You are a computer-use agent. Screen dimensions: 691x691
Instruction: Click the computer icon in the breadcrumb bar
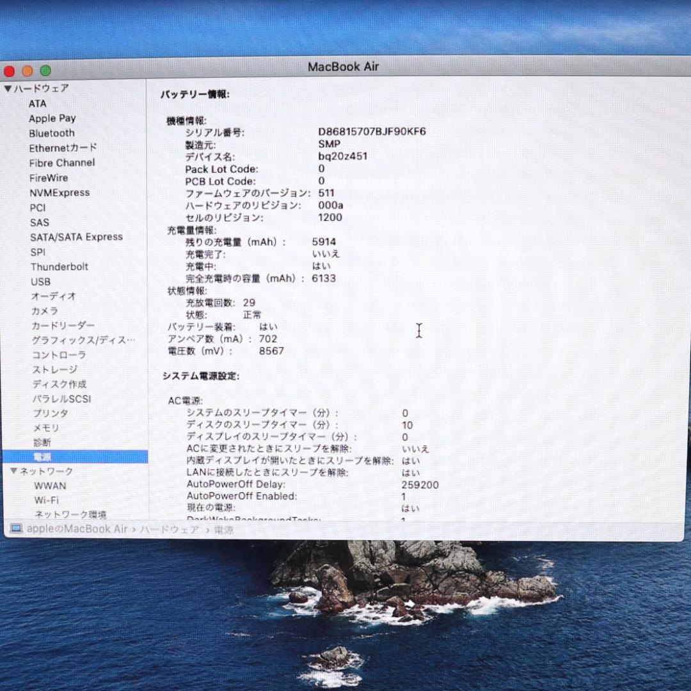point(16,529)
